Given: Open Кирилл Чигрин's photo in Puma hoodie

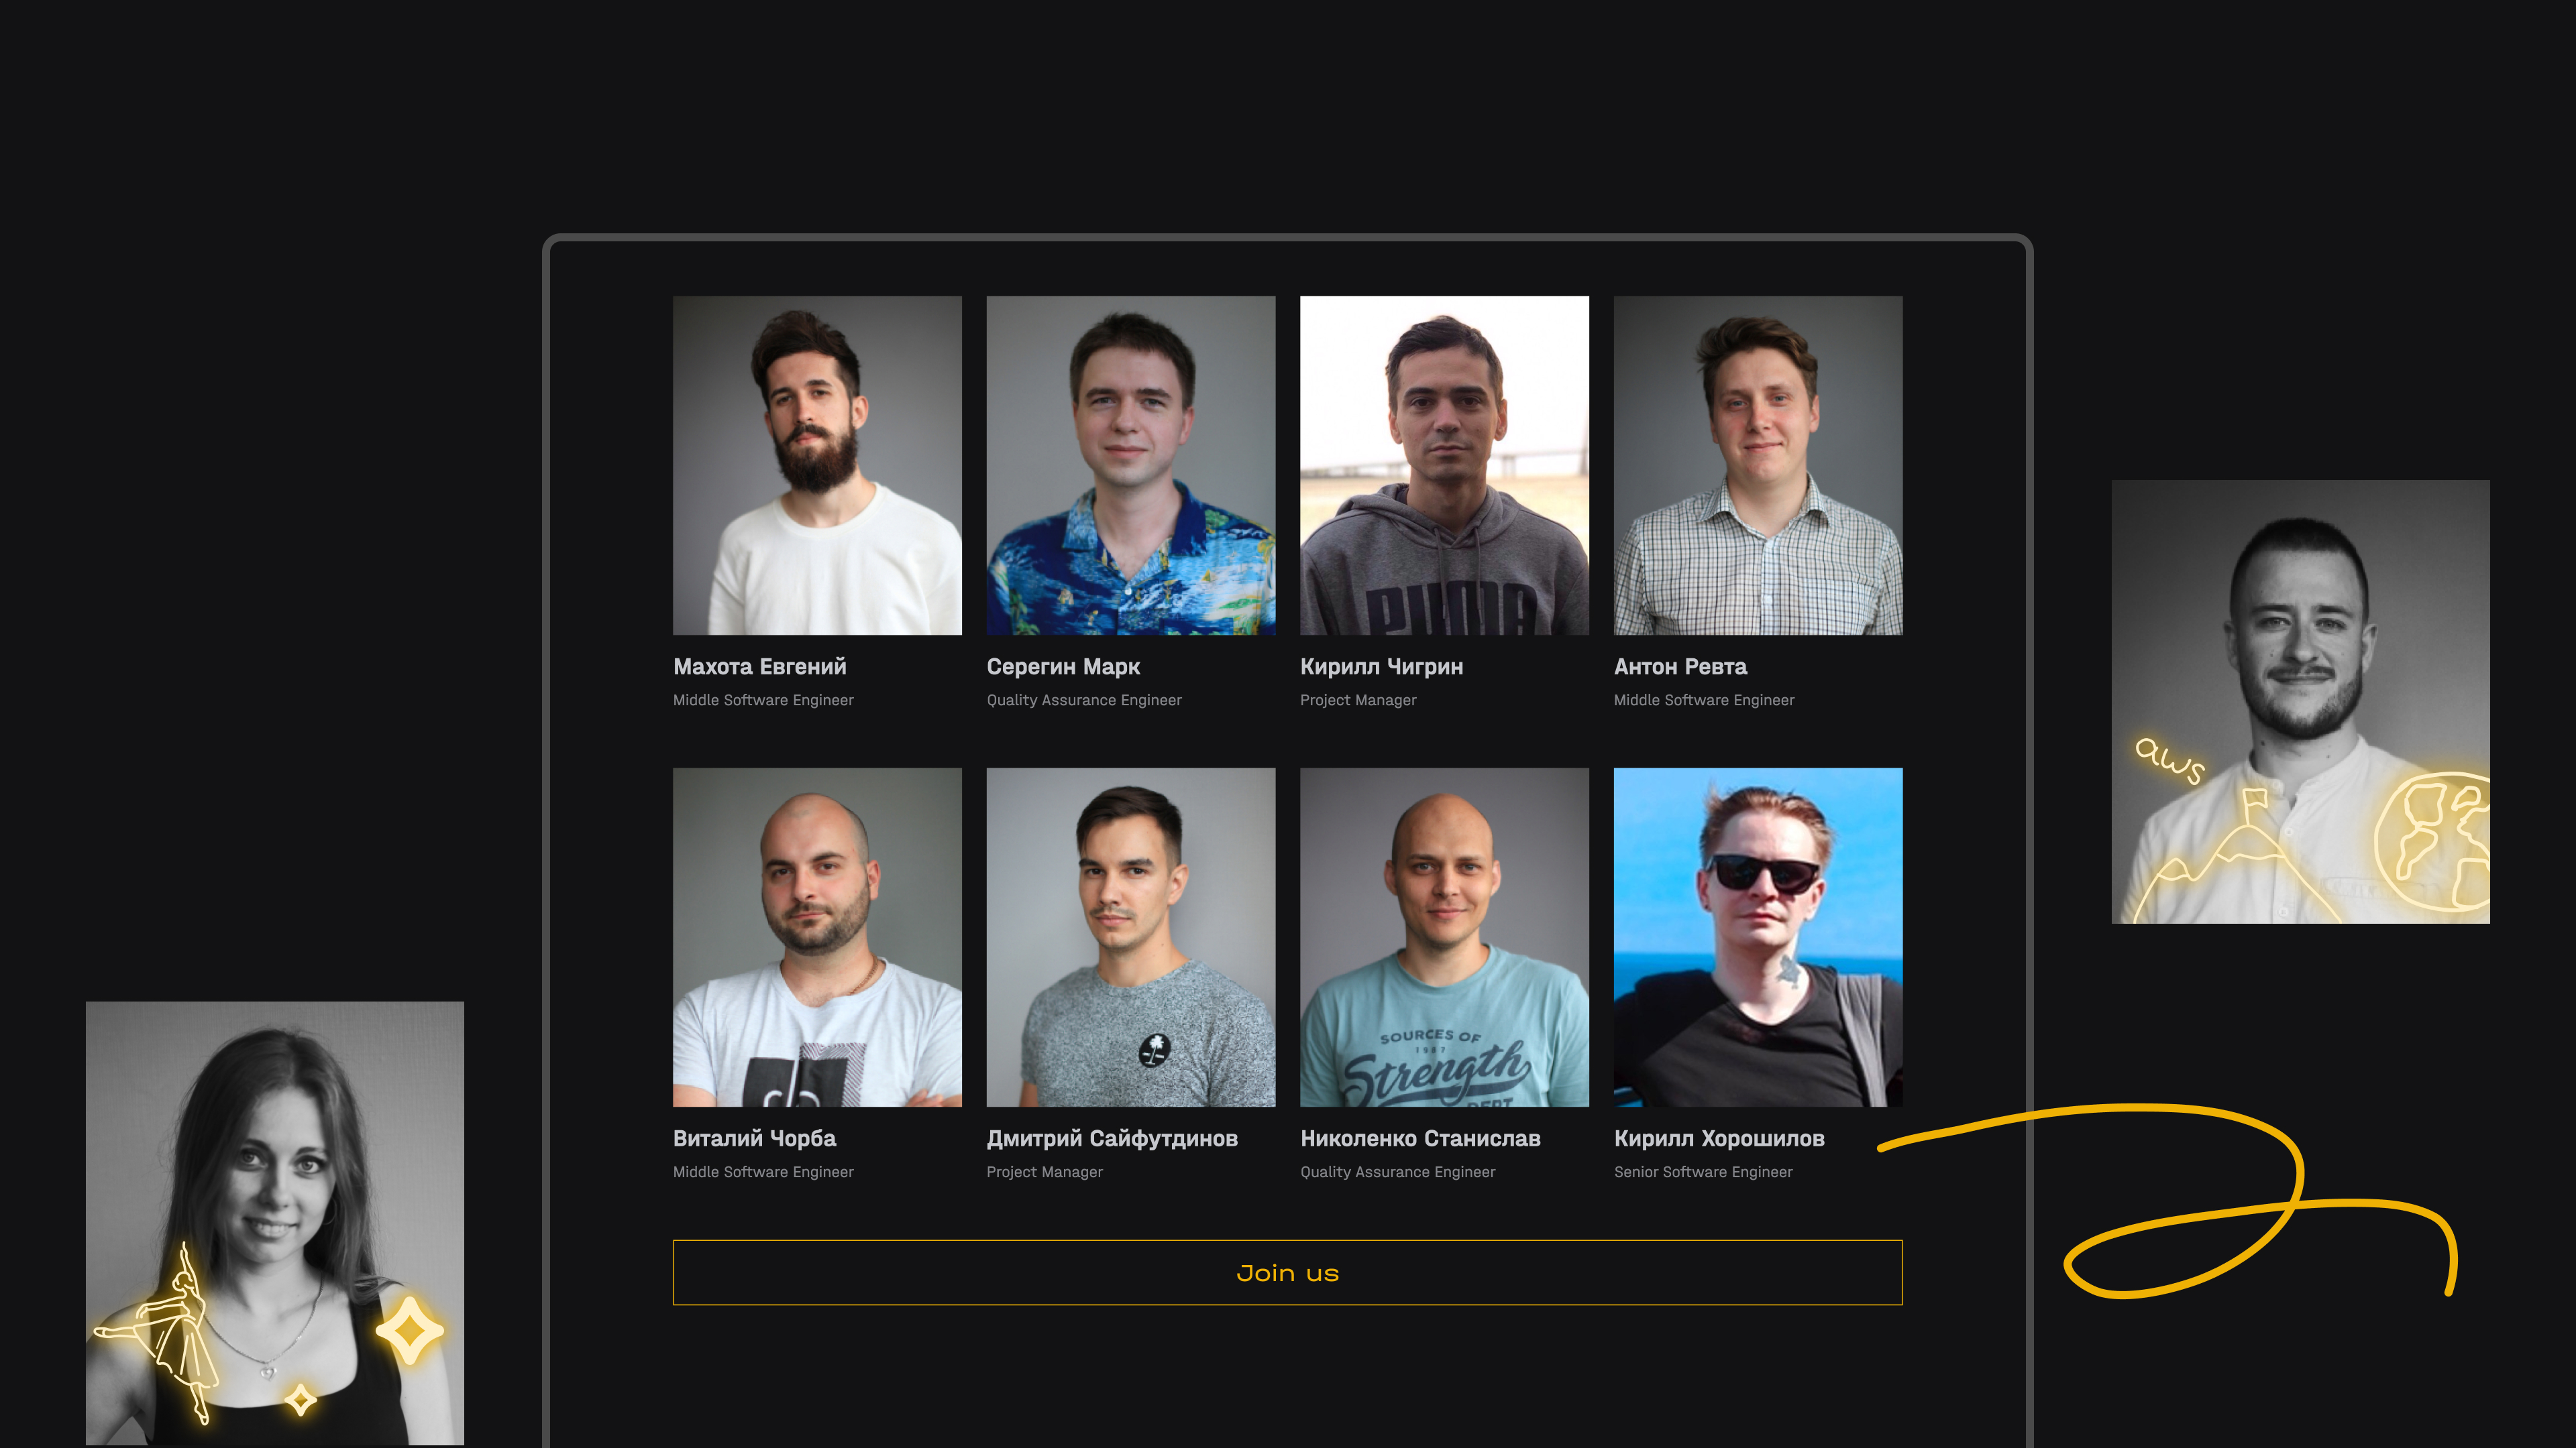Looking at the screenshot, I should [1444, 465].
